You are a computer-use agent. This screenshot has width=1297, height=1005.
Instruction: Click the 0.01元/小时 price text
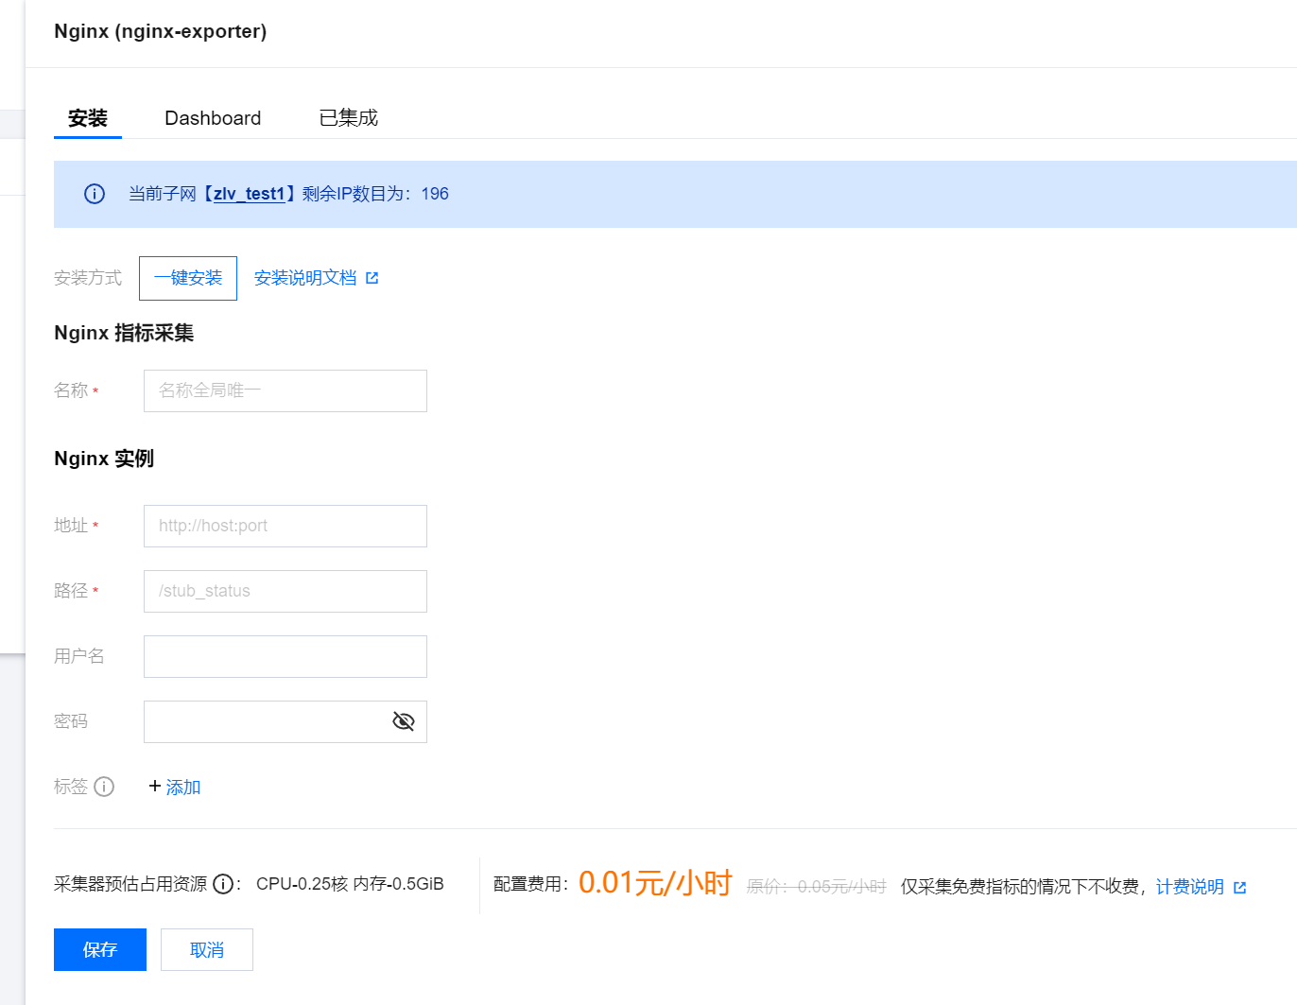[655, 883]
